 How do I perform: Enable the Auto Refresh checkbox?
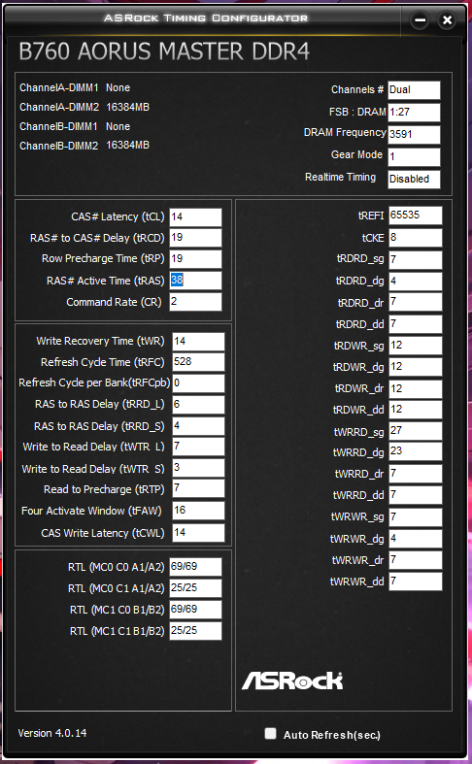coord(270,733)
